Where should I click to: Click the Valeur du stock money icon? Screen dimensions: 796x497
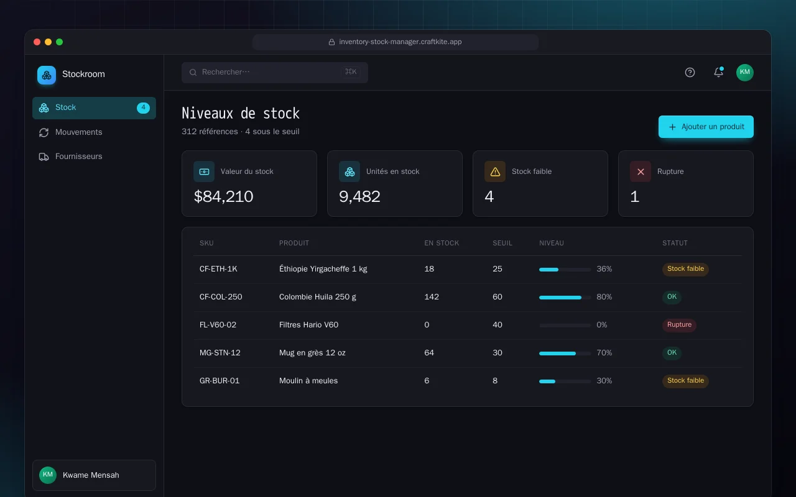coord(204,171)
